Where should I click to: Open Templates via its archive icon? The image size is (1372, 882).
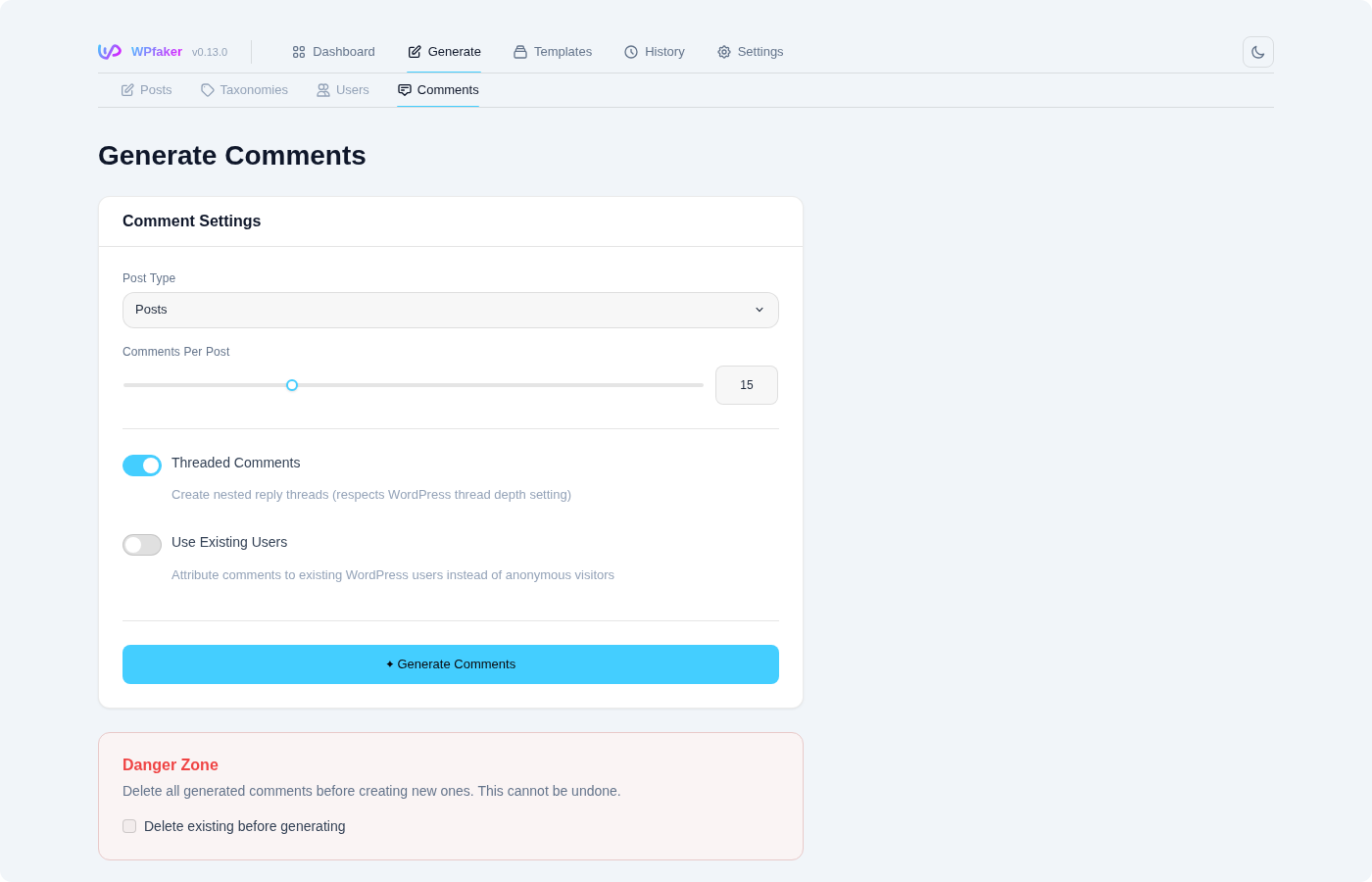[x=518, y=51]
